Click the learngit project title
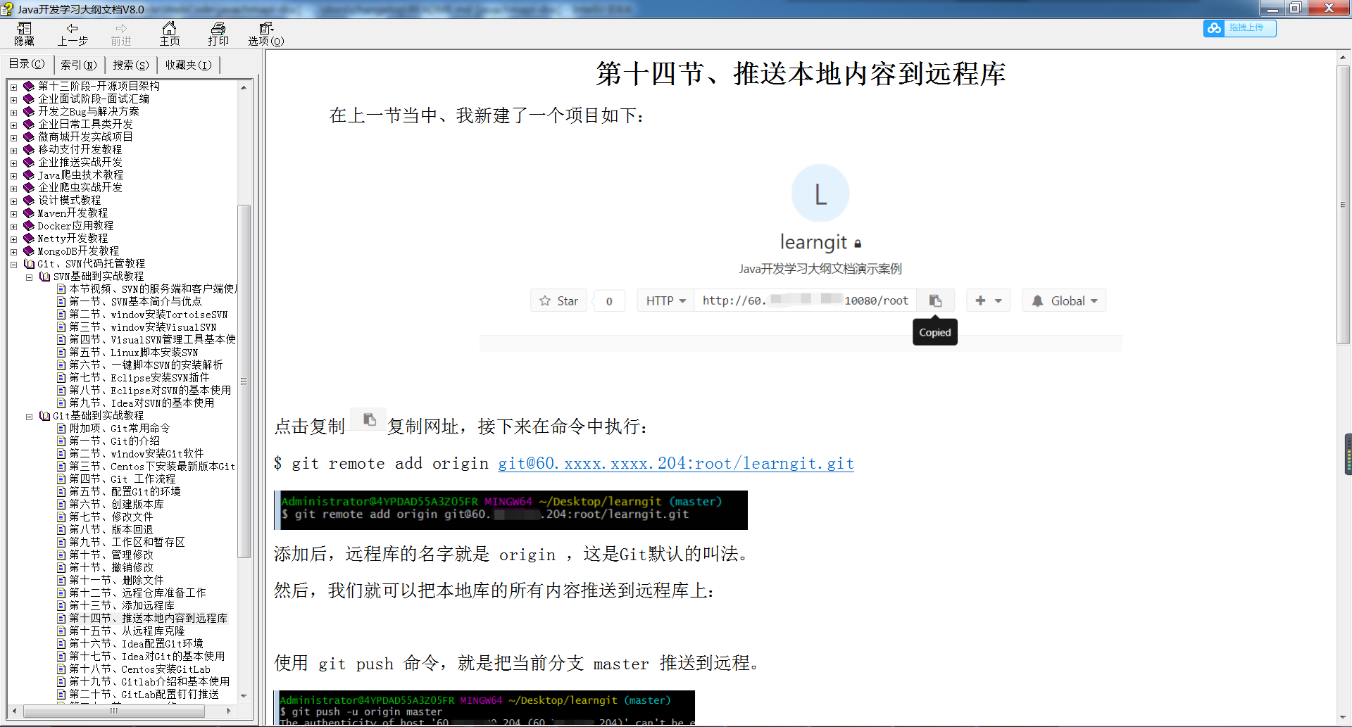 pos(813,242)
